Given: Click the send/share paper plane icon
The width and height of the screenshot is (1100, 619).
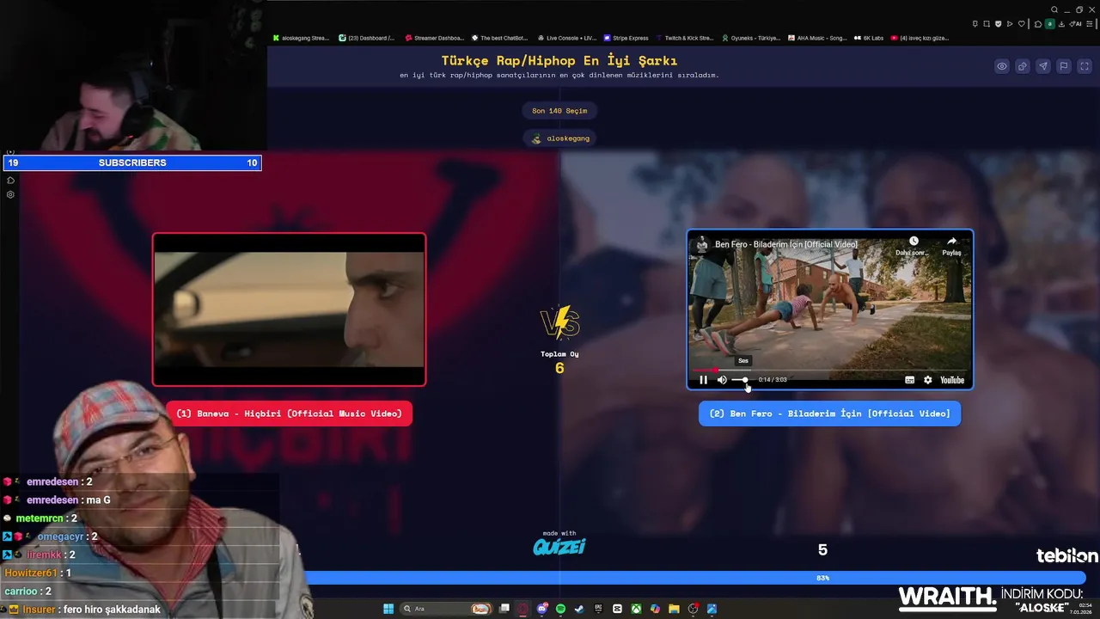Looking at the screenshot, I should 1043,66.
